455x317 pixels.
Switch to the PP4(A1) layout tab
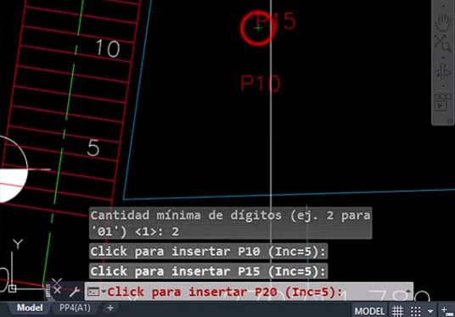[75, 308]
